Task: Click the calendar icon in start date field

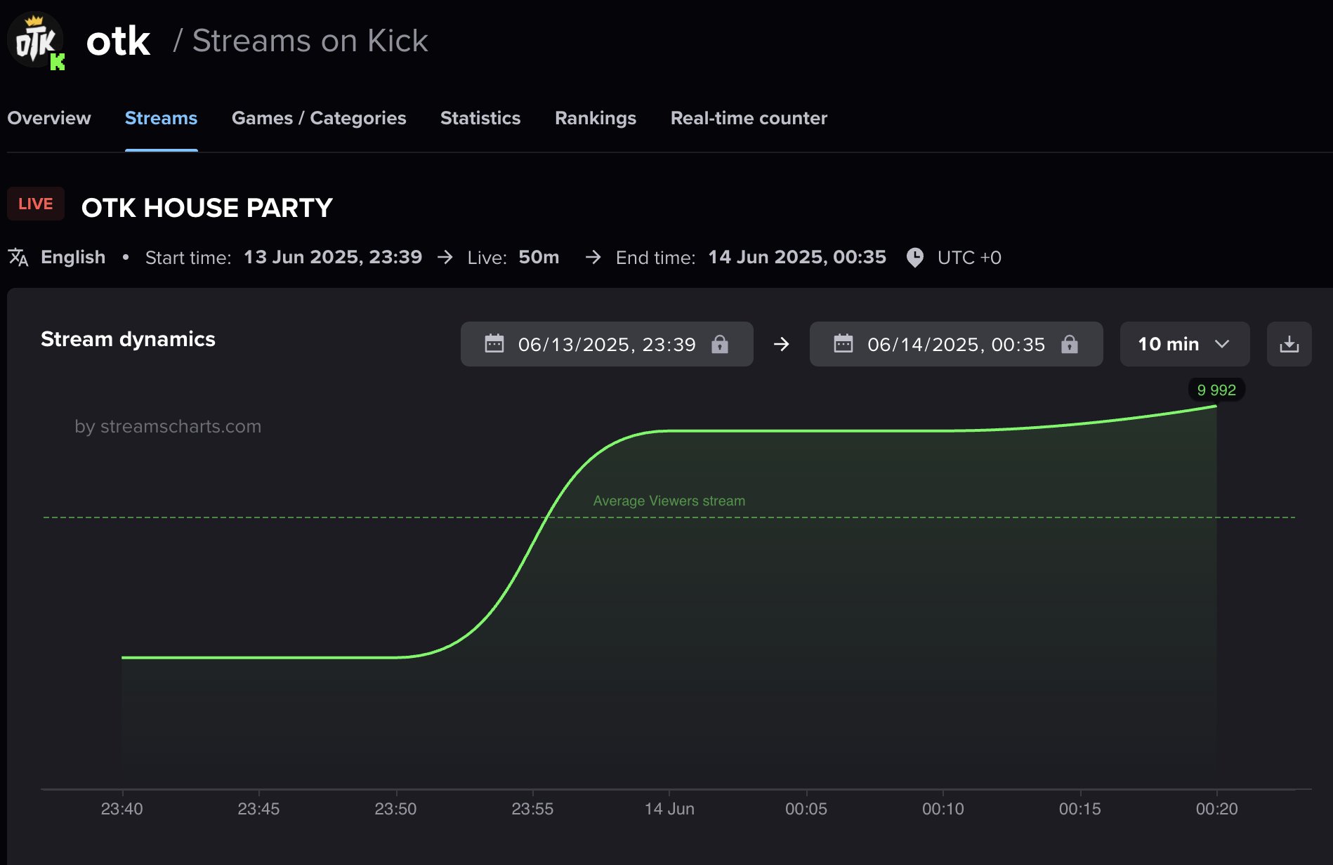Action: pos(494,343)
